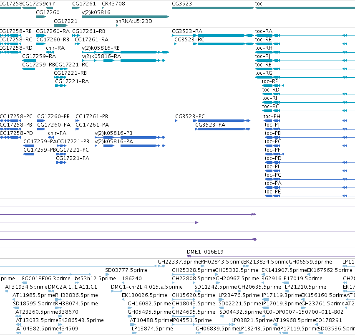Viewport: 355px width, 335px height.
Task: Click EST EK130026.5prime
Action: click(123, 299)
